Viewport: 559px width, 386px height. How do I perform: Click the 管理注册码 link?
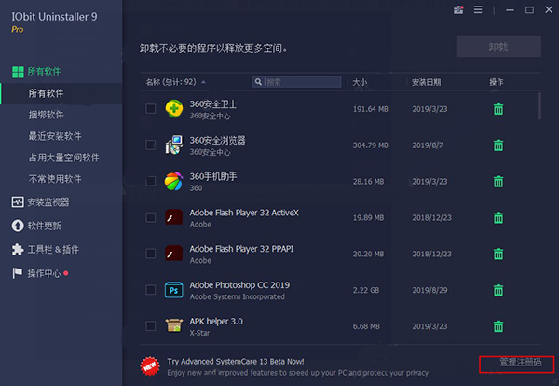521,362
